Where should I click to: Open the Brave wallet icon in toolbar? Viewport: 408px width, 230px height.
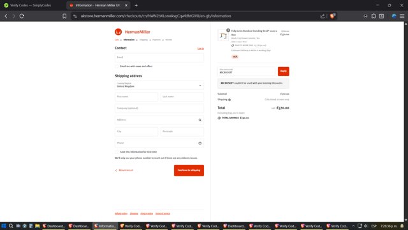[x=381, y=16]
